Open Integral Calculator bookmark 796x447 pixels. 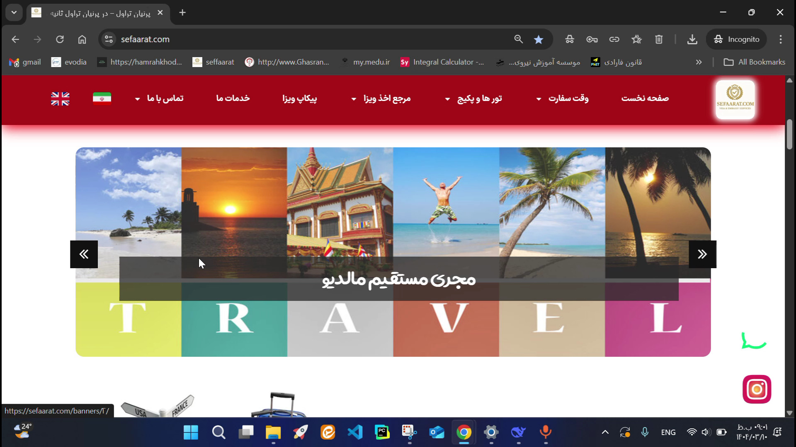442,62
